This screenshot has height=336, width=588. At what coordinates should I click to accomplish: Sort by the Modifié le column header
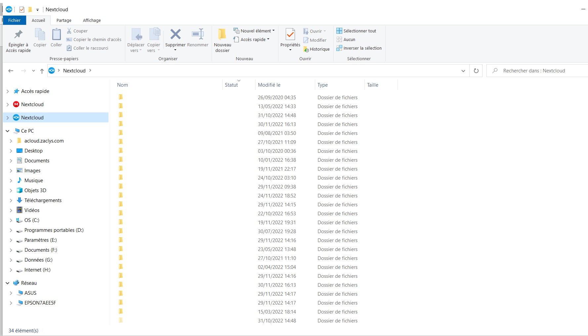point(269,85)
